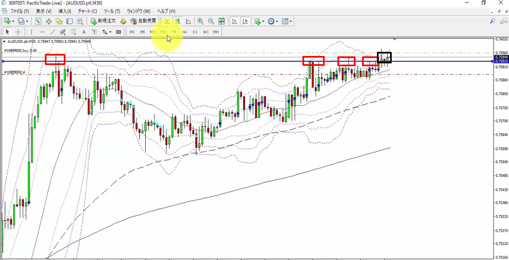Open the ヘルプ (H) menu
The height and width of the screenshot is (260, 509).
pyautogui.click(x=166, y=11)
